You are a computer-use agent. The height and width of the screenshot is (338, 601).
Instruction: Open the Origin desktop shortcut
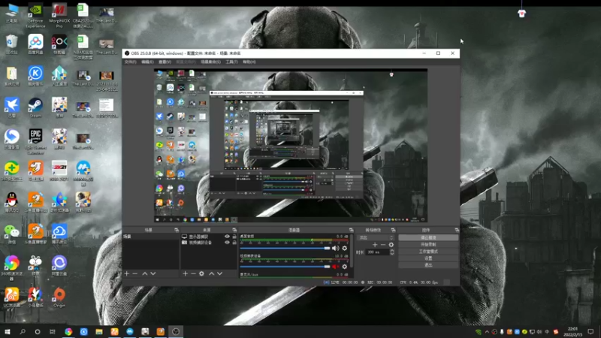pos(59,297)
